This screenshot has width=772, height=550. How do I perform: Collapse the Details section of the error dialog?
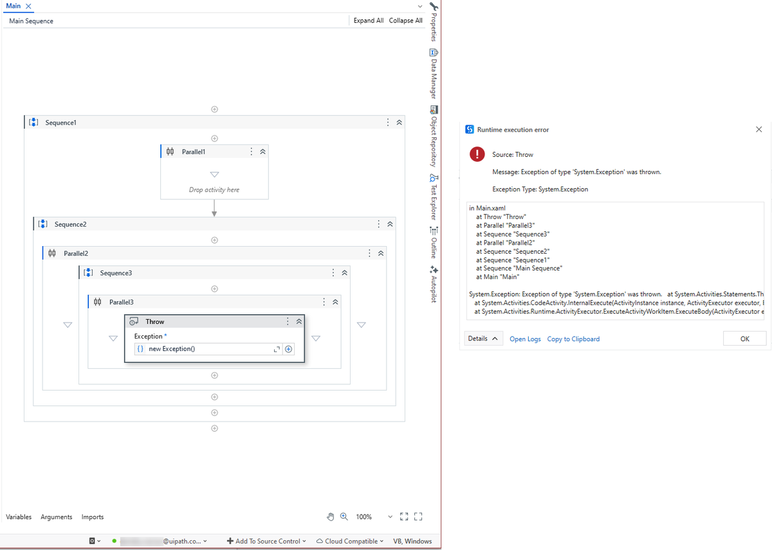(x=483, y=338)
